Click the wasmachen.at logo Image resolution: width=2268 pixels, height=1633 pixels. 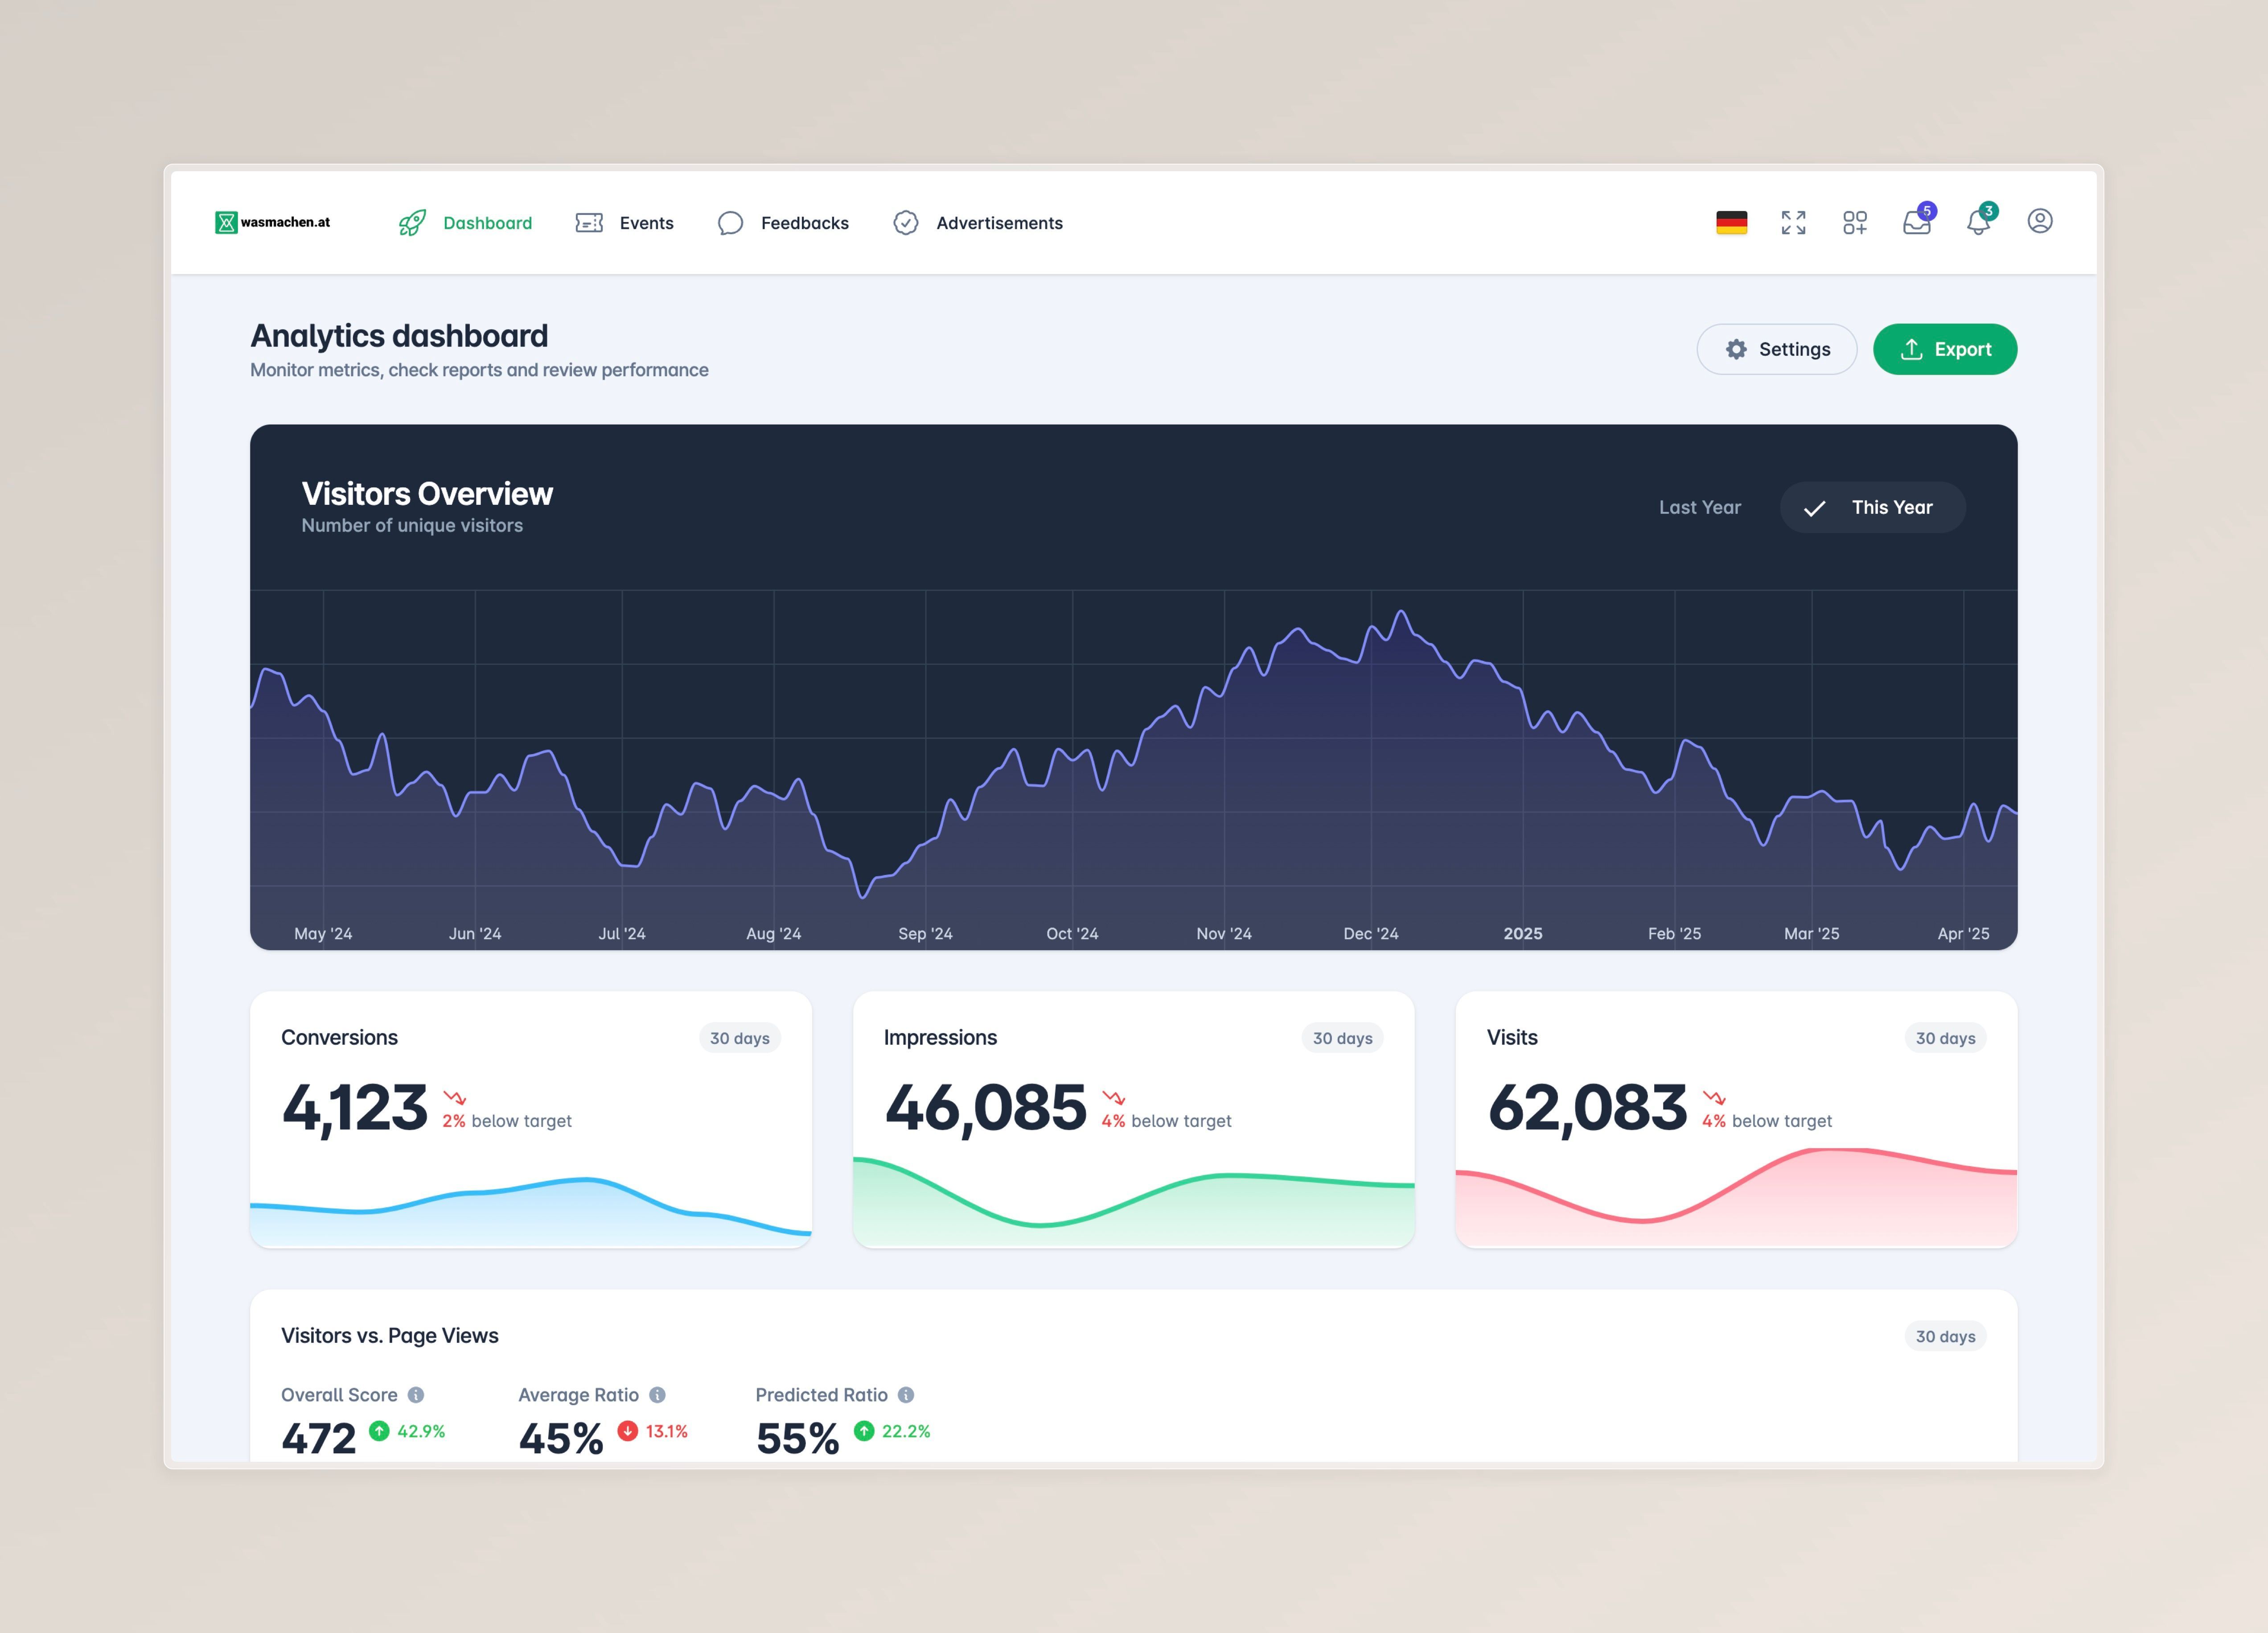273,222
